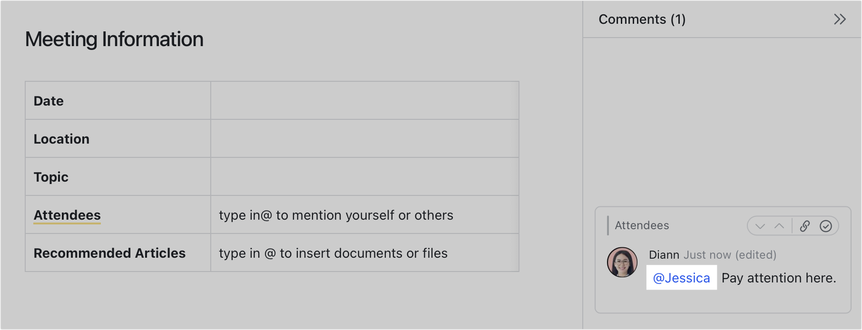The height and width of the screenshot is (330, 862).
Task: Open the Comments (1) header section
Action: click(x=642, y=19)
